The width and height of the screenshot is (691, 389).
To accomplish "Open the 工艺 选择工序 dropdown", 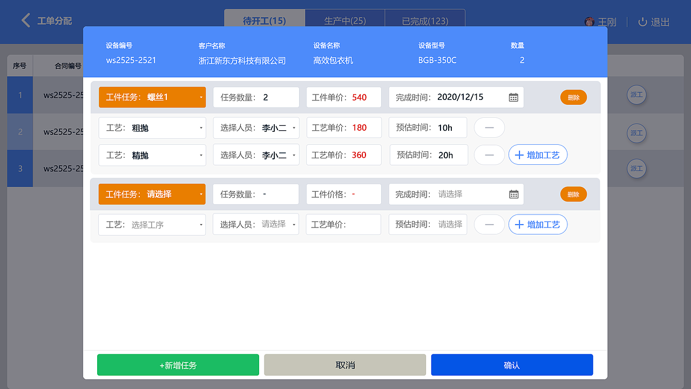I will pyautogui.click(x=152, y=224).
